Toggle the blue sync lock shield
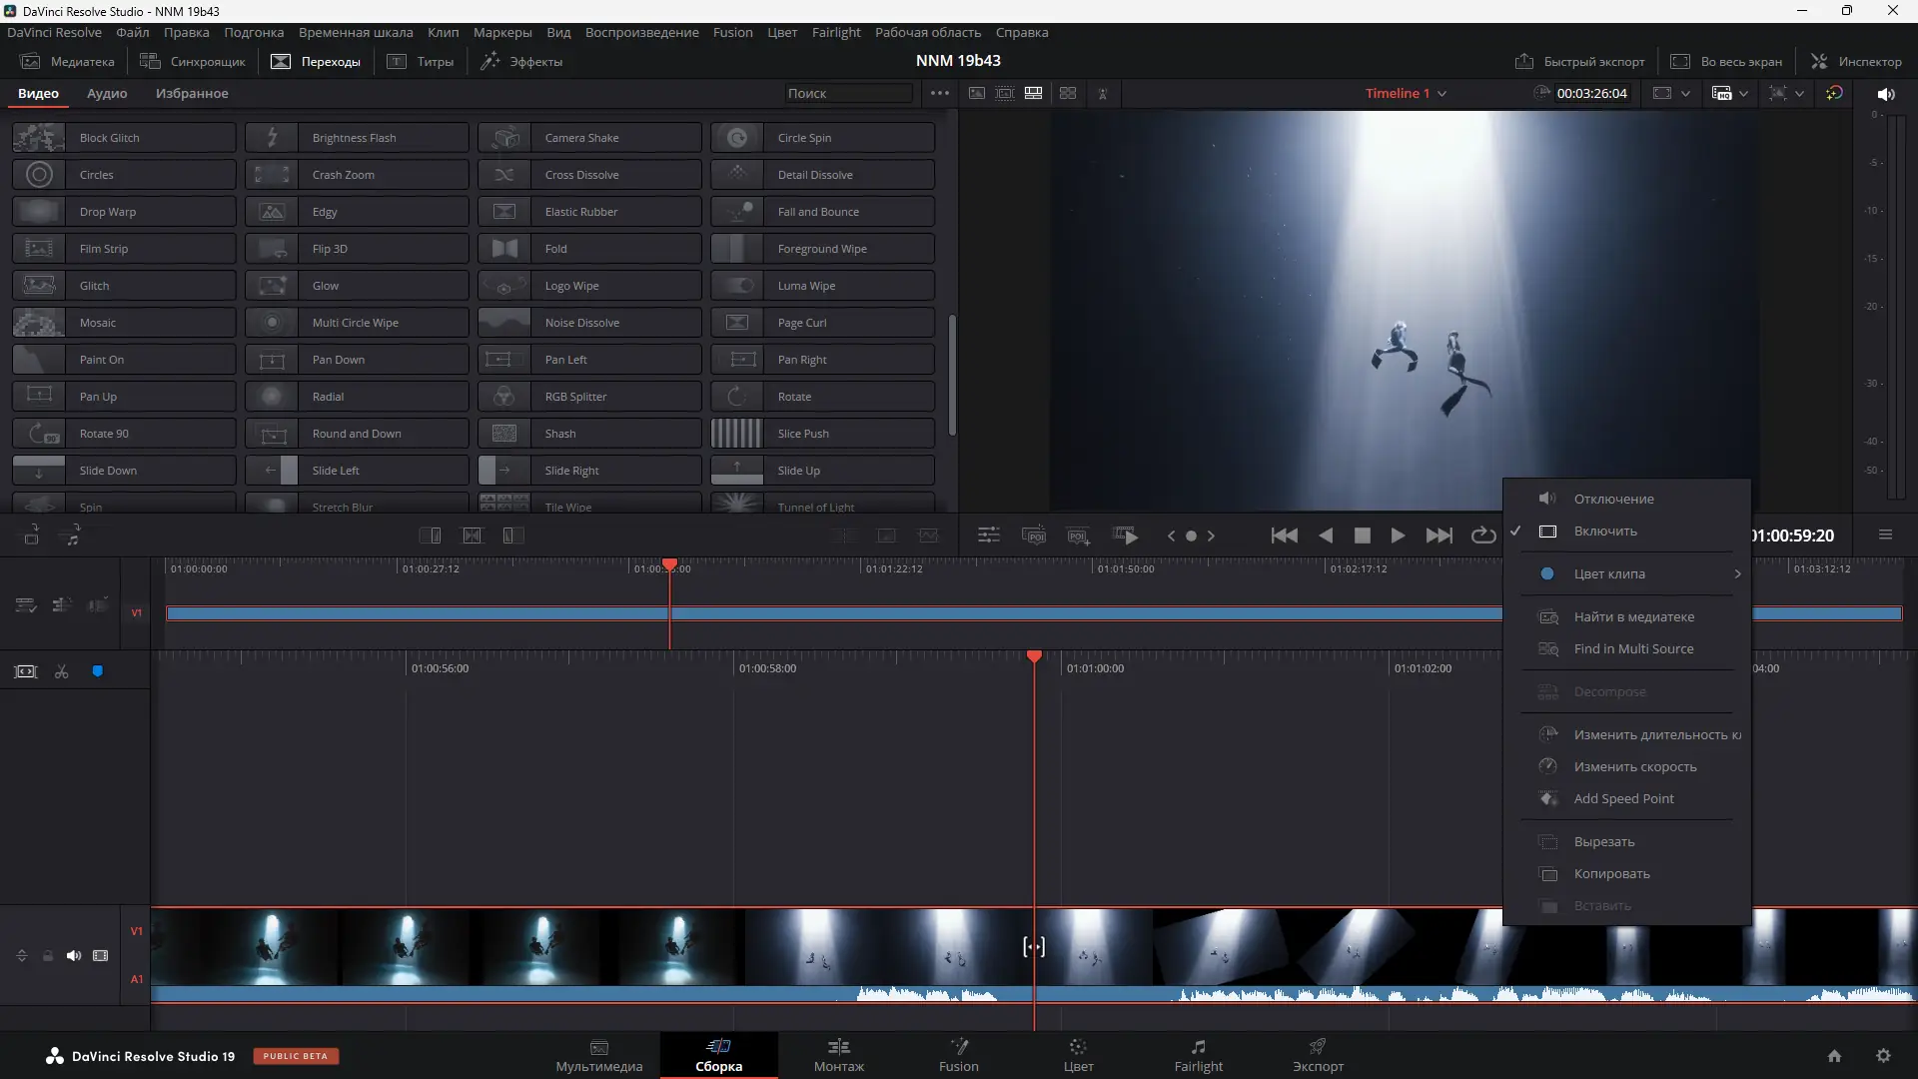This screenshot has width=1918, height=1079. [x=97, y=670]
